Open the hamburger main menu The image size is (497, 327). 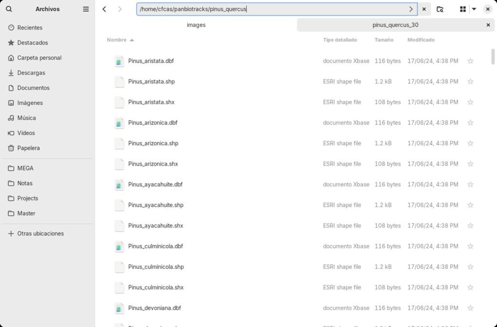pyautogui.click(x=86, y=9)
